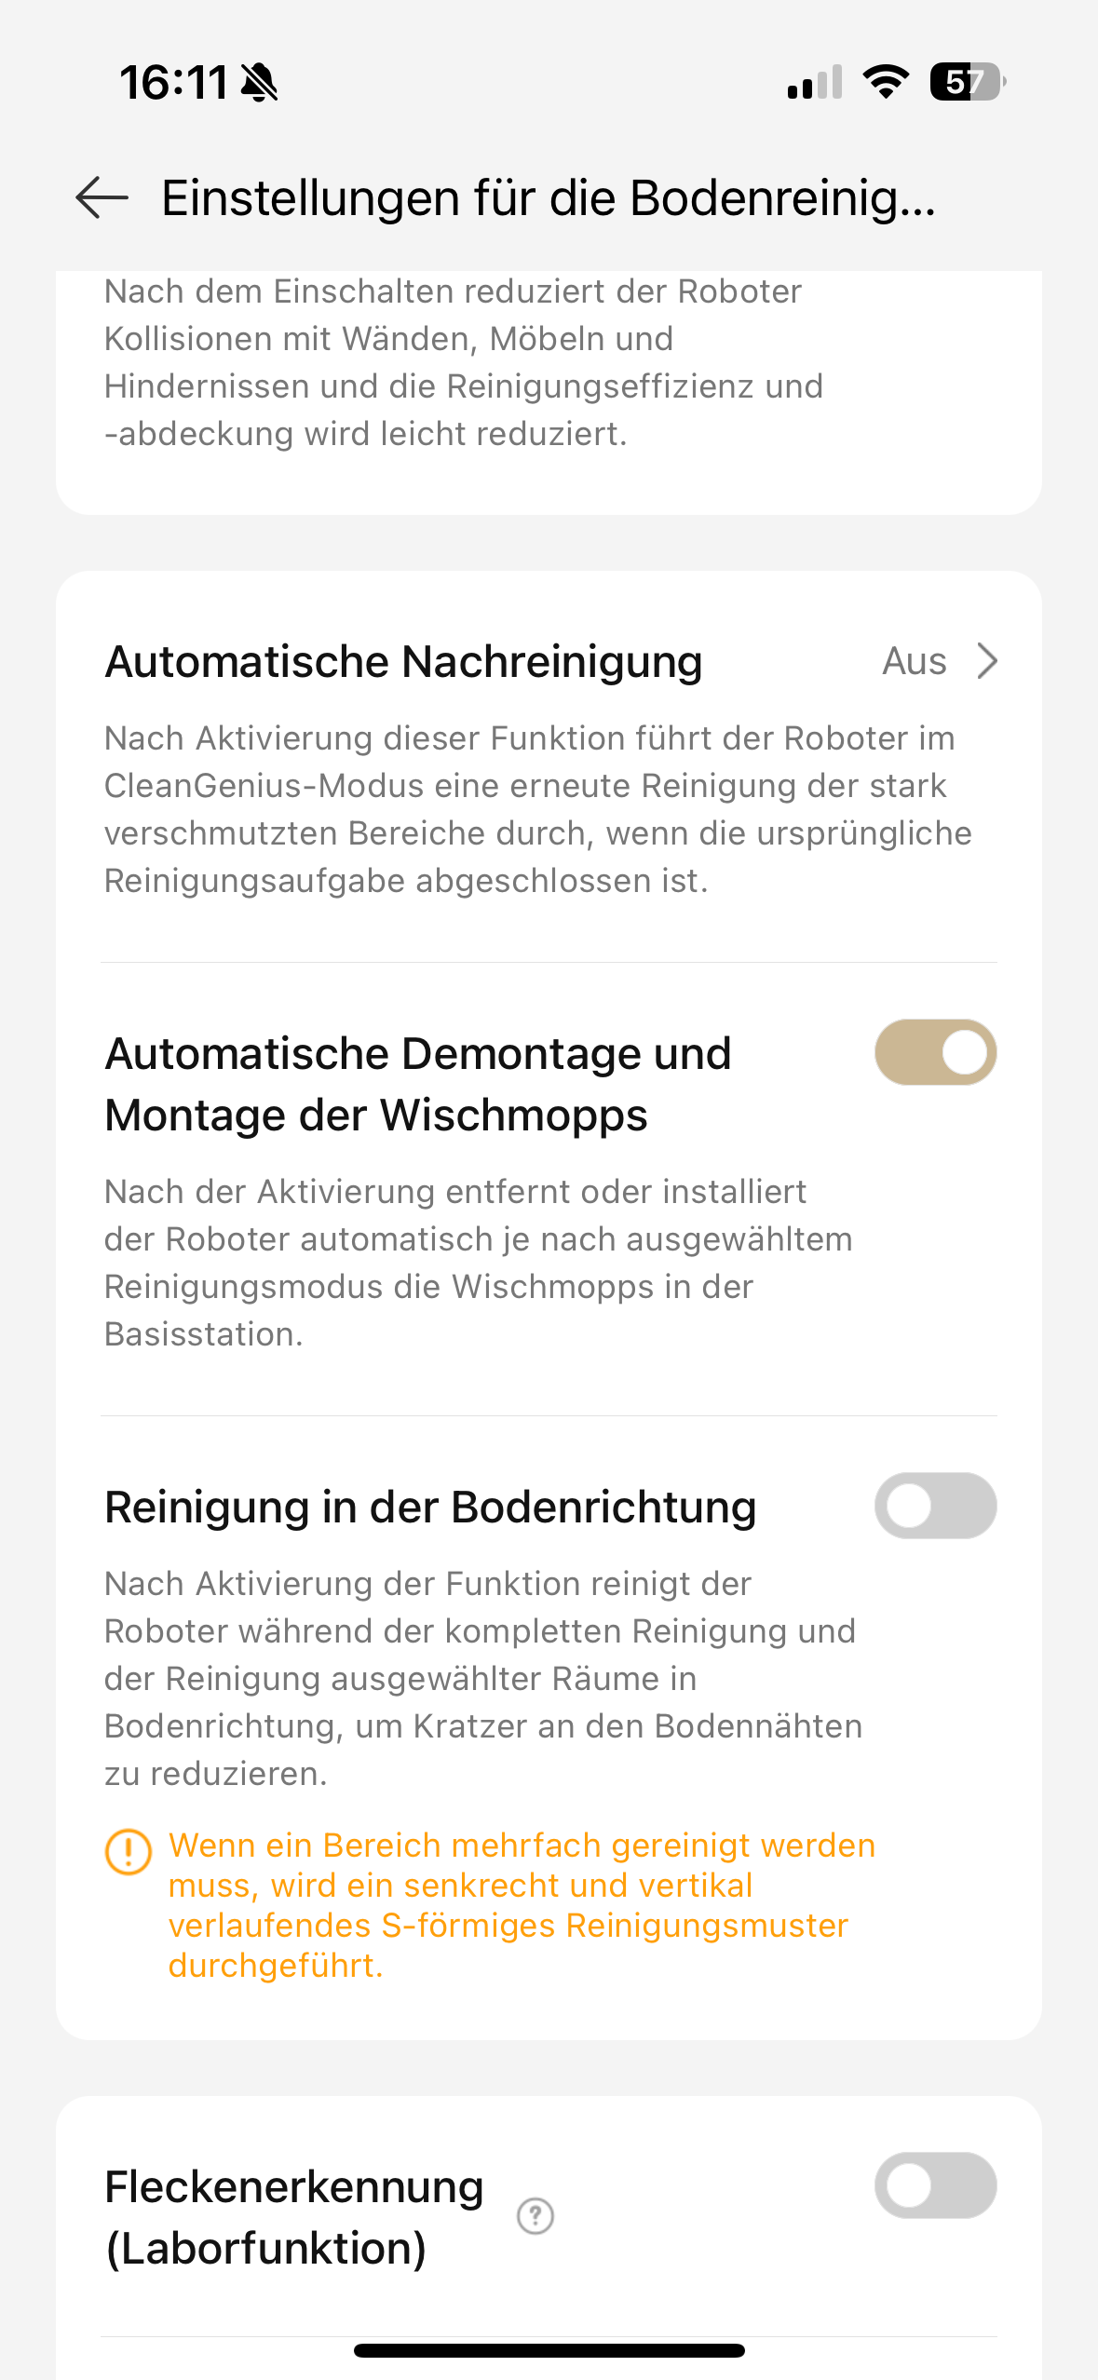The width and height of the screenshot is (1098, 2380).
Task: Tap the Automatische Demontage und Montage heading
Action: [x=418, y=1084]
